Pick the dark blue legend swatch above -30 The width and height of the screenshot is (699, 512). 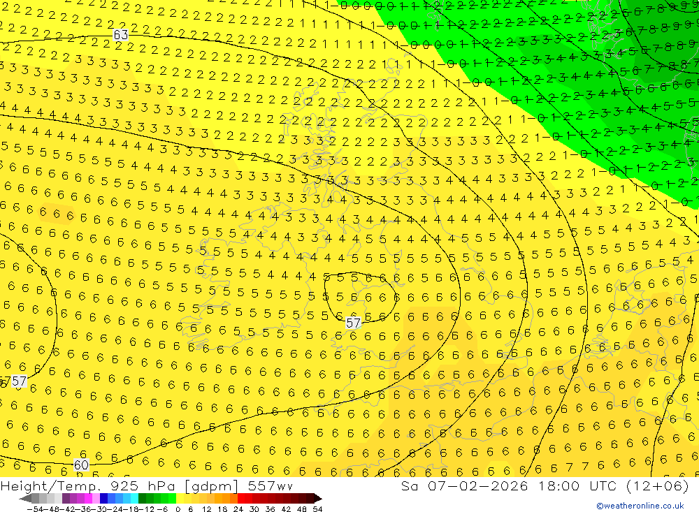click(103, 498)
